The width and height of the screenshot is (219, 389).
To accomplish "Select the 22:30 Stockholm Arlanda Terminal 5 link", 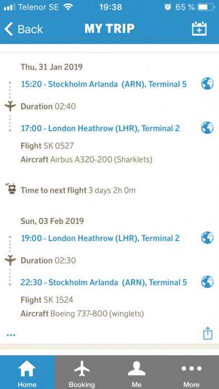I will tap(104, 282).
